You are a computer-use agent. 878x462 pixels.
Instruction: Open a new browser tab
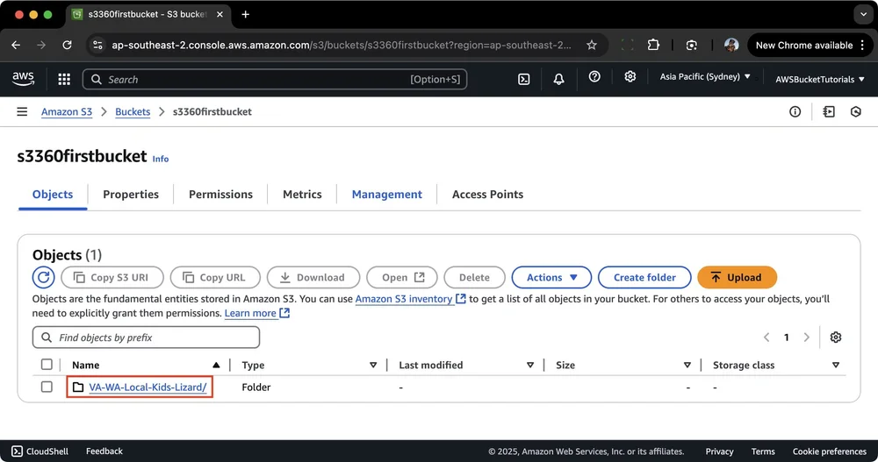pyautogui.click(x=245, y=15)
